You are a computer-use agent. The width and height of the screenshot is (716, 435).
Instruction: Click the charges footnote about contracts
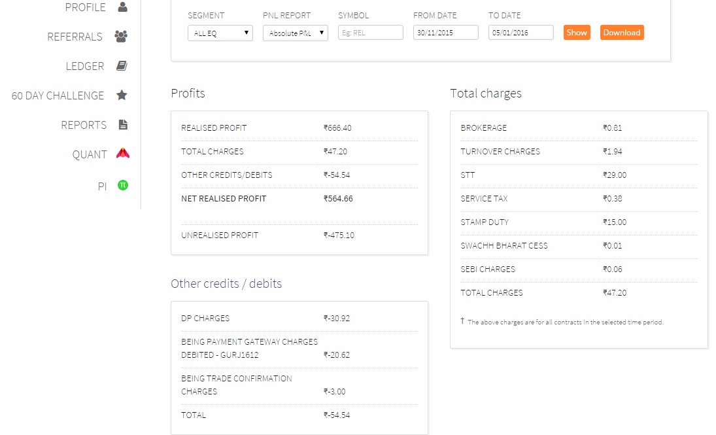tap(562, 322)
